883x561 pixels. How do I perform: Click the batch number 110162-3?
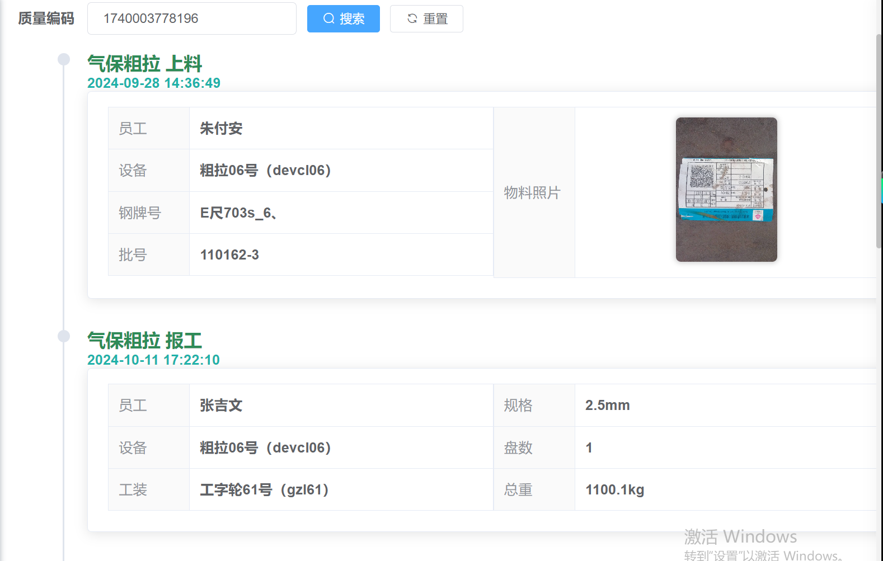[229, 255]
